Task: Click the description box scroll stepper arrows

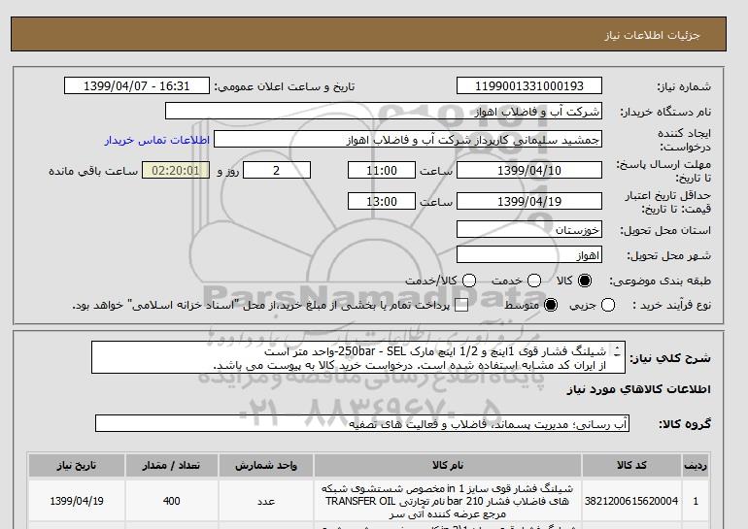Action: pos(617,351)
